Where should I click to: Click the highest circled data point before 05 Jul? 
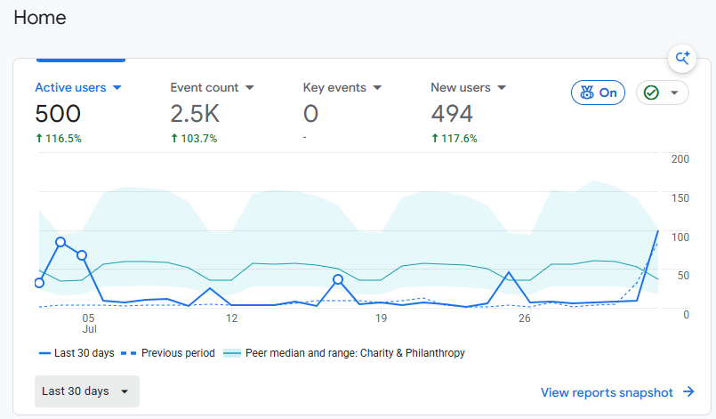coord(60,242)
